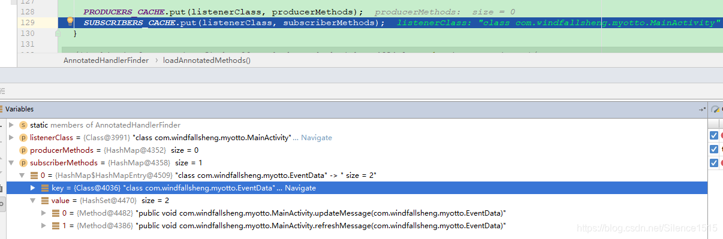Expand static members of AnnotatedHandlerFinder
Image resolution: width=723 pixels, height=239 pixels.
pyautogui.click(x=11, y=125)
